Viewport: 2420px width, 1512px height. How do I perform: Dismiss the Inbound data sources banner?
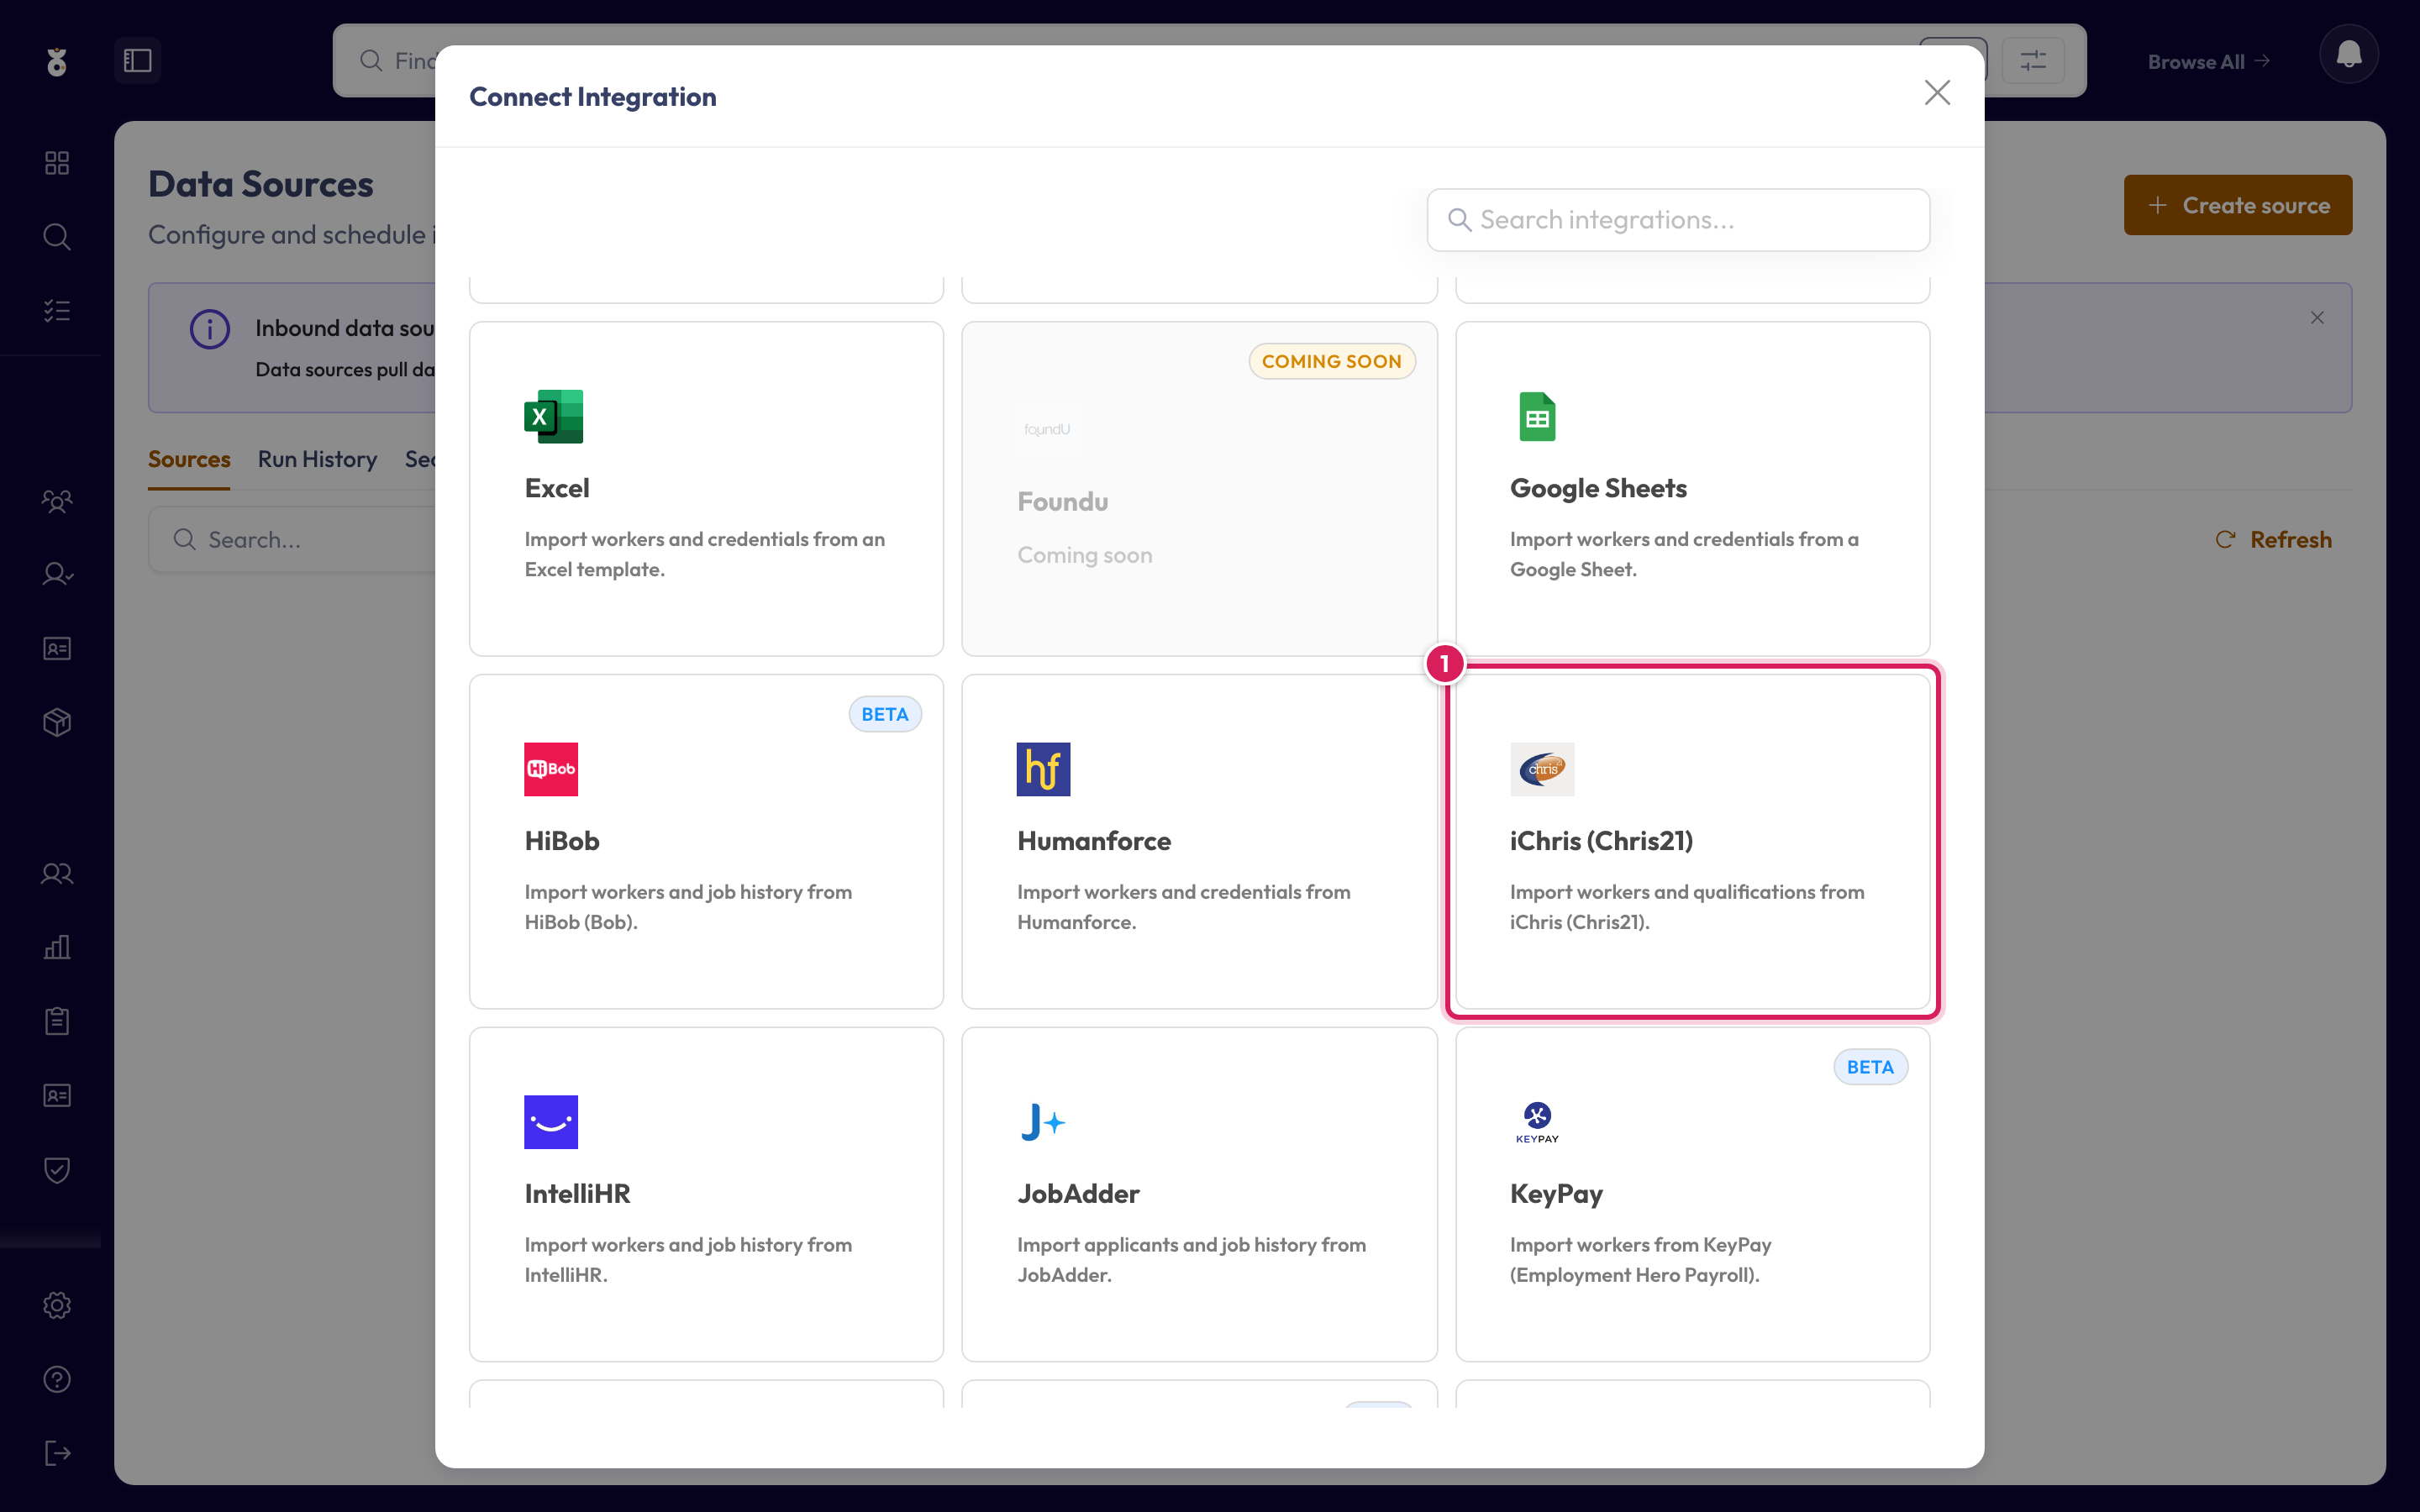pos(2317,318)
